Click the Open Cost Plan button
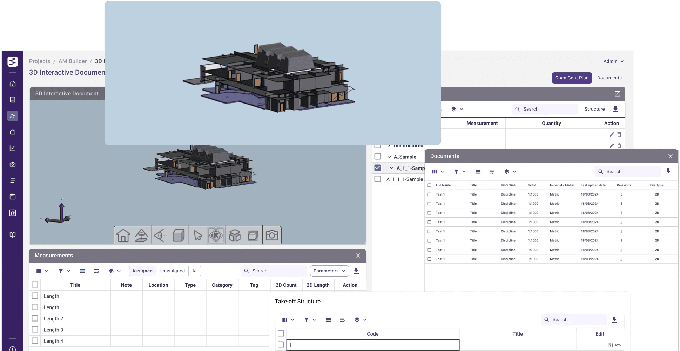The width and height of the screenshot is (680, 351). 572,78
